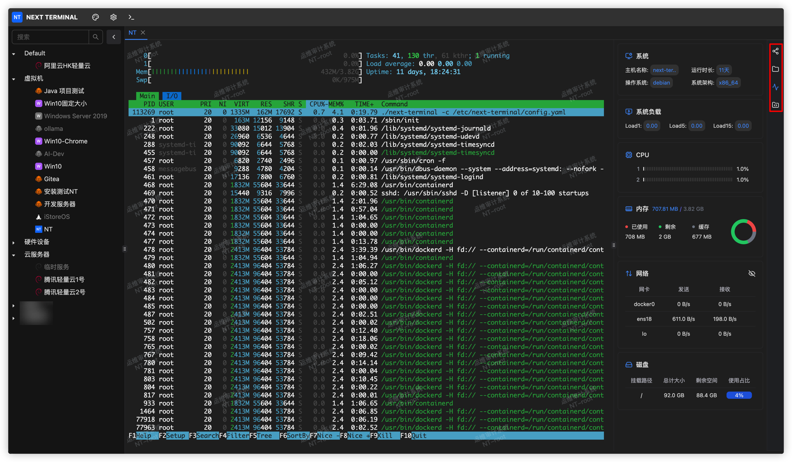The image size is (792, 462).
Task: Open 开发服务器 asset
Action: pos(59,204)
